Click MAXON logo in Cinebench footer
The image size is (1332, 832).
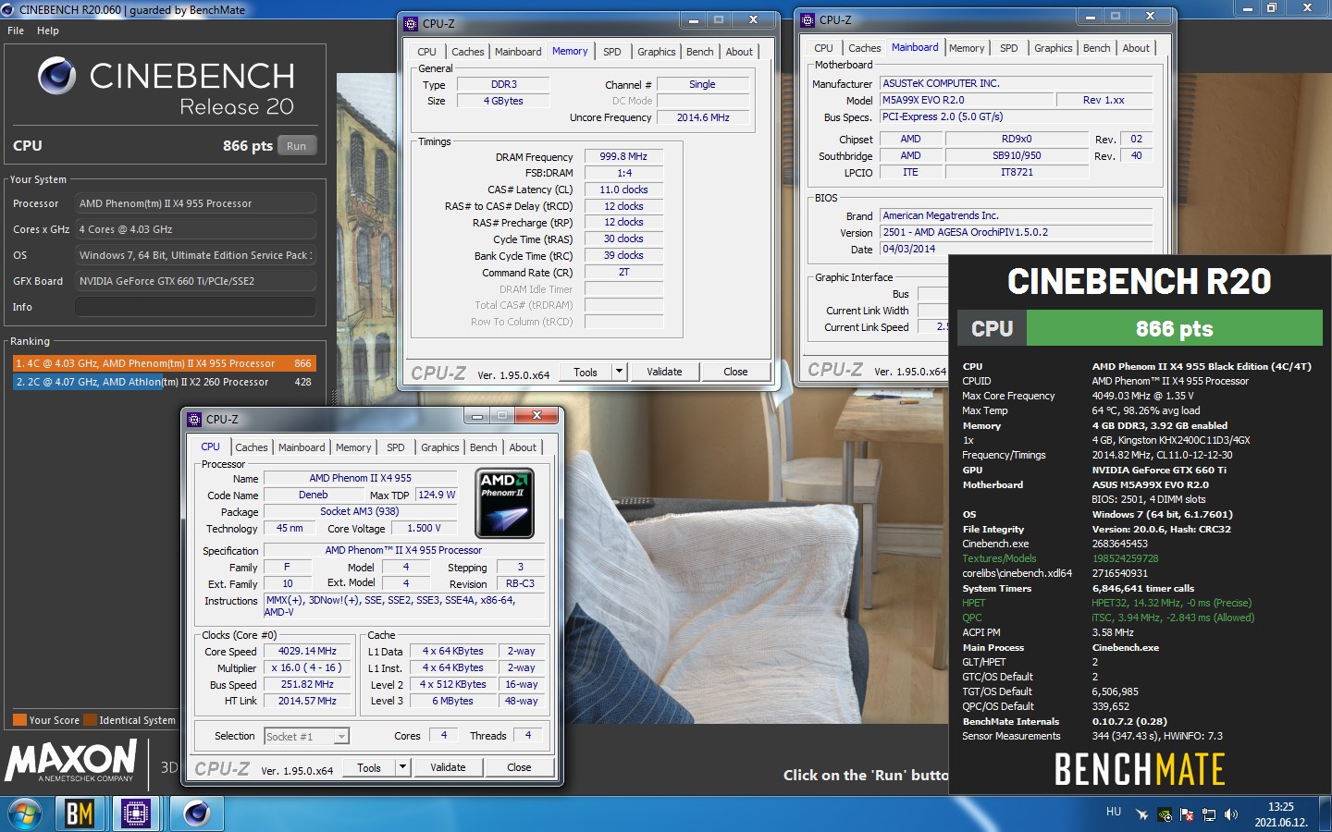tap(71, 761)
